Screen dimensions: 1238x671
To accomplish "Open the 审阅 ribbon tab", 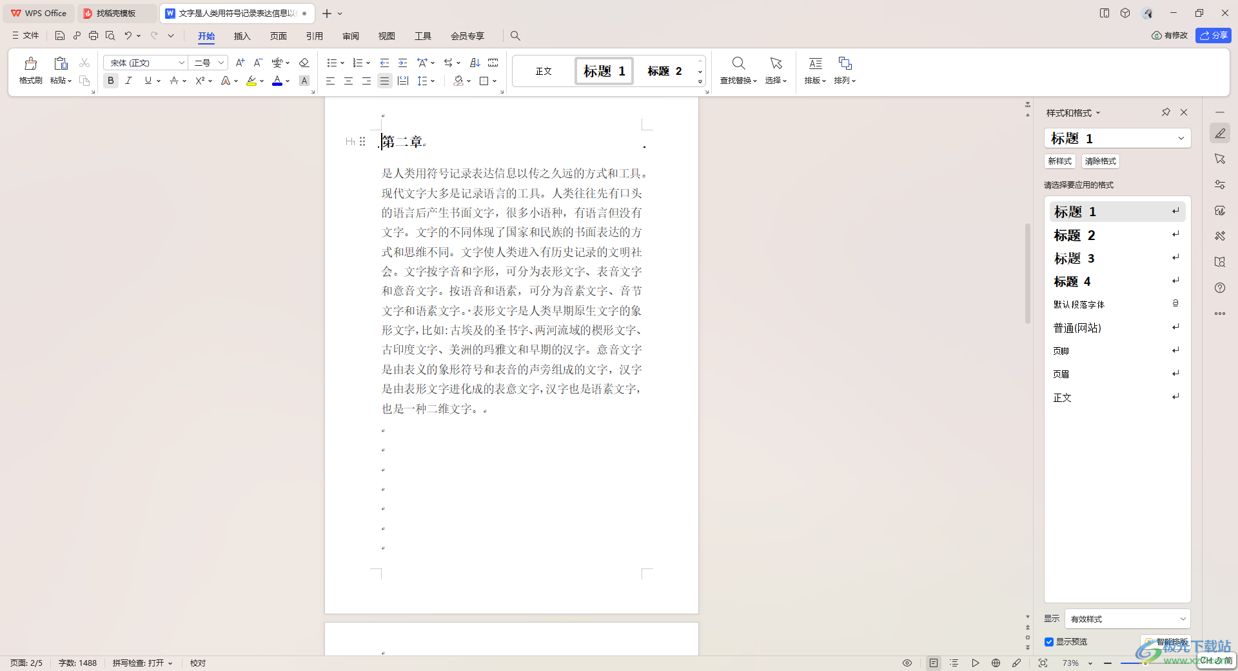I will (351, 36).
